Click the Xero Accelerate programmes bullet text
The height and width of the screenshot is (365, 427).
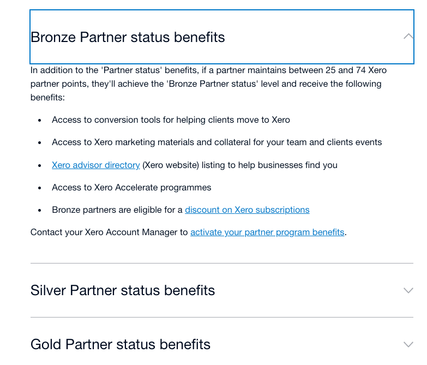[131, 187]
